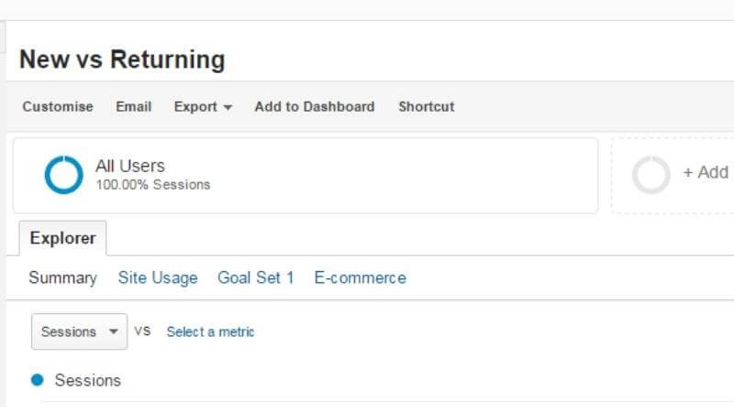Choose Select a metric for comparison
The width and height of the screenshot is (734, 412).
[x=210, y=332]
